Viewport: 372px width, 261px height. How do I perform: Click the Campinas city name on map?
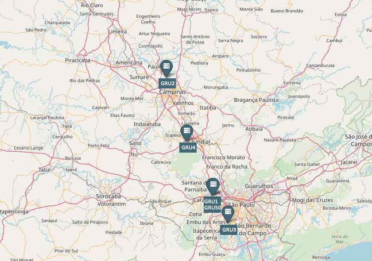pos(173,92)
